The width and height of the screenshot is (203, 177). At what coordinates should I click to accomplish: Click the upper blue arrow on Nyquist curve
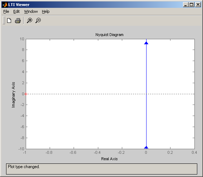[146, 43]
